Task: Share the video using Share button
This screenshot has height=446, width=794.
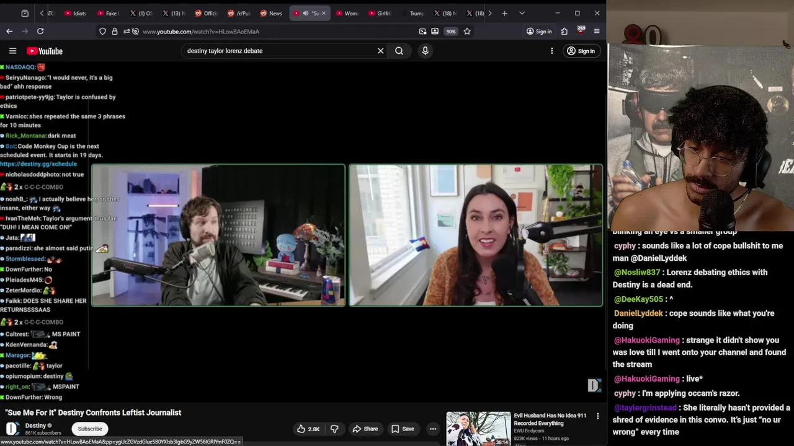Action: [365, 429]
